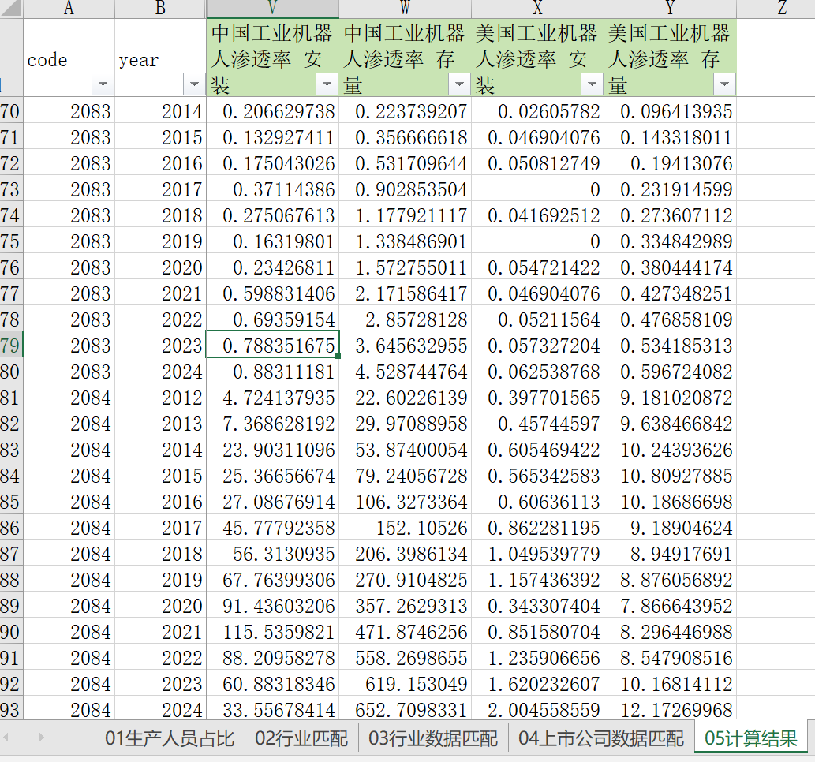Switch to the 02行业匹配 sheet tab

(301, 738)
